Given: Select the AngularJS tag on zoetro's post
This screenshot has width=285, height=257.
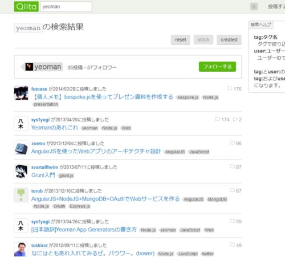Looking at the screenshot, I should coord(175,152).
